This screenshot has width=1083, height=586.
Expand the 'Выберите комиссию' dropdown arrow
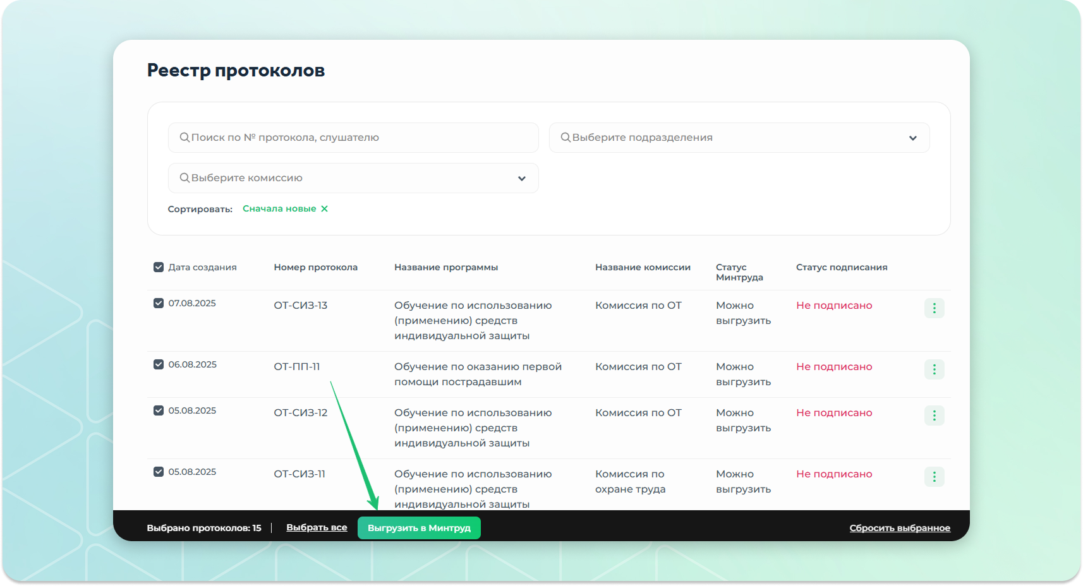[521, 179]
